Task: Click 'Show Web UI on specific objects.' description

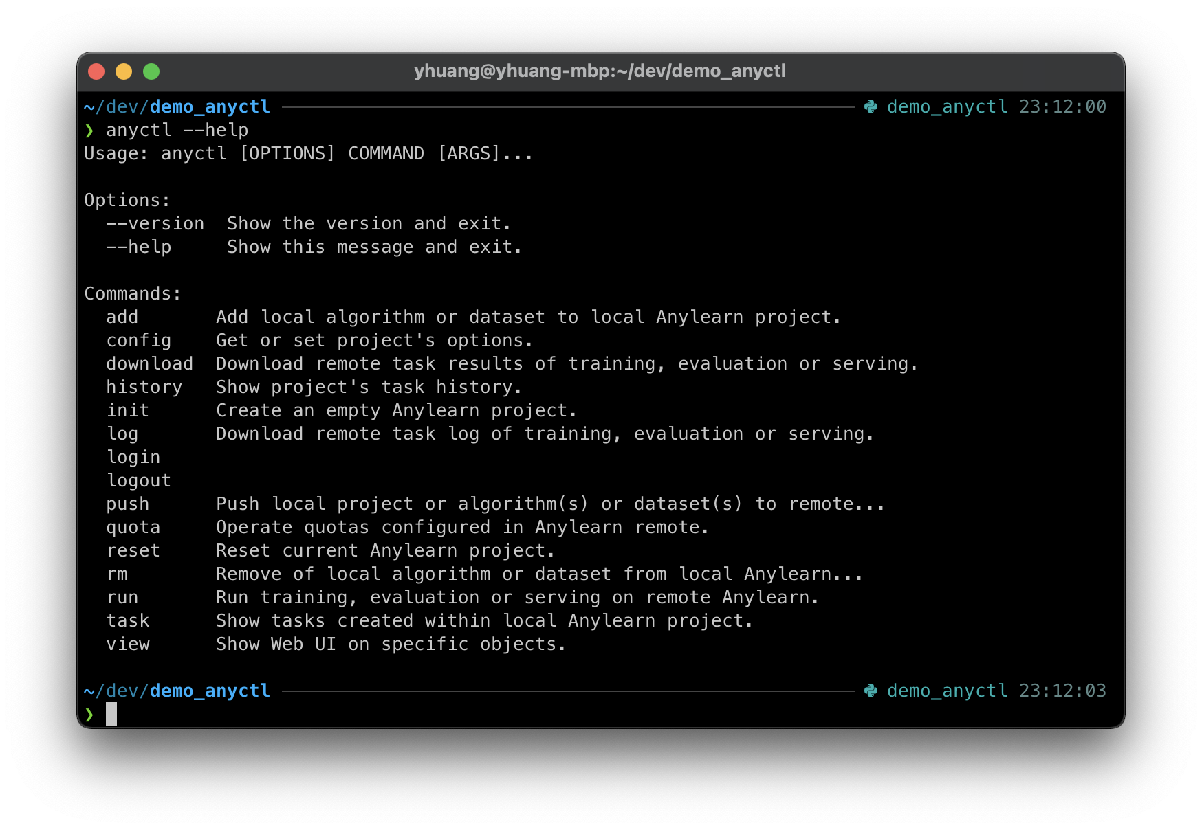Action: pos(391,644)
